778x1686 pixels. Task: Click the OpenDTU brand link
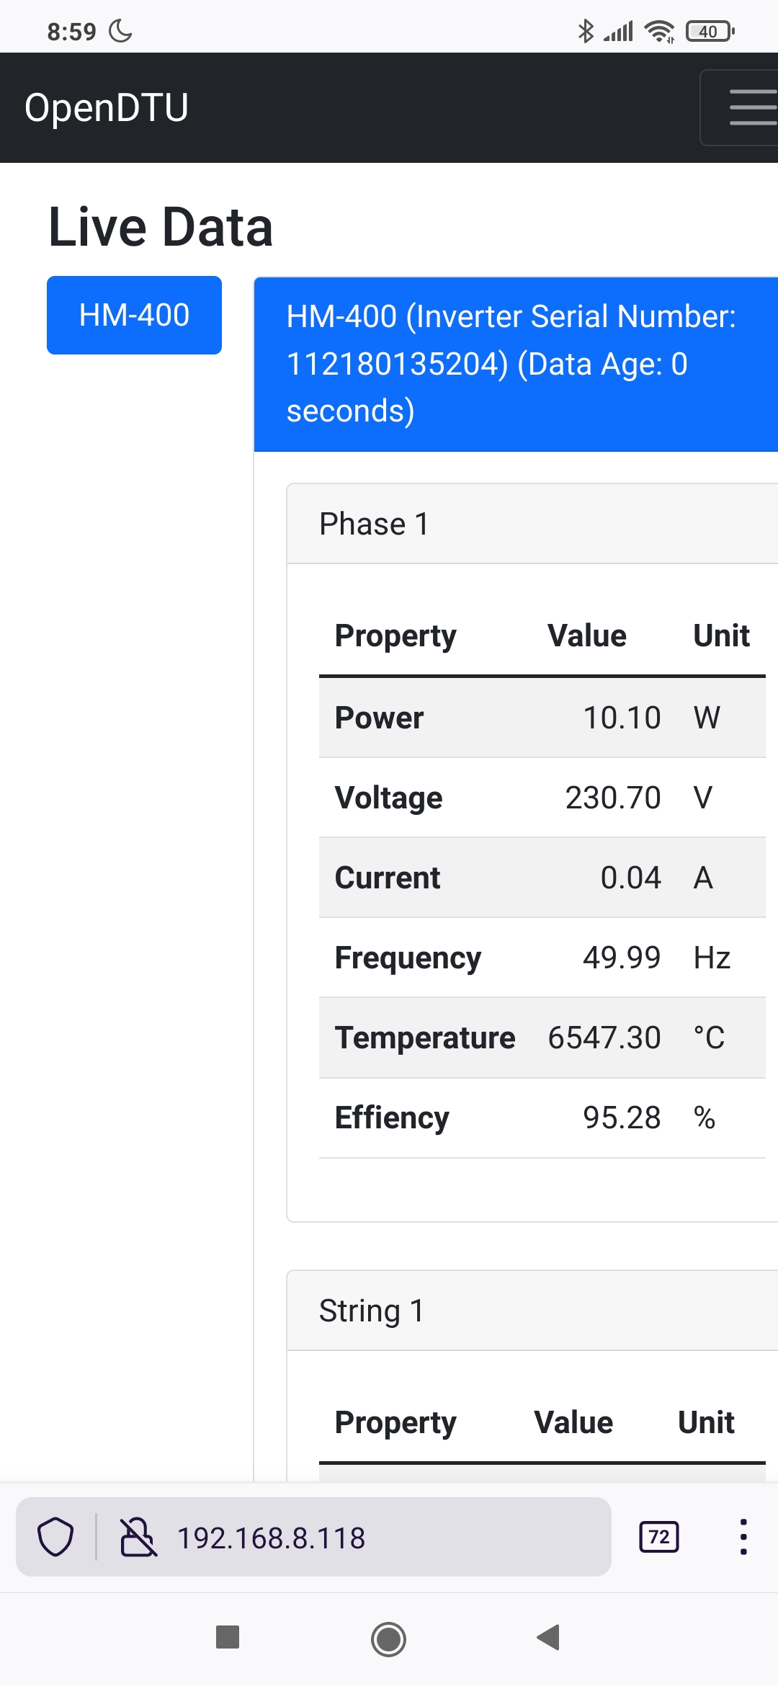pos(107,108)
